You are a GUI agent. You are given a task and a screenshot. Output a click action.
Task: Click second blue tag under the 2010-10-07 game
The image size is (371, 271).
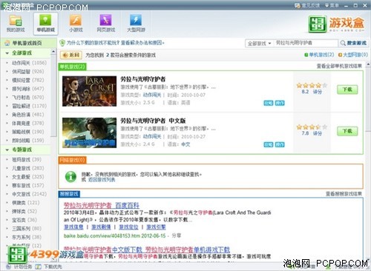pos(280,103)
